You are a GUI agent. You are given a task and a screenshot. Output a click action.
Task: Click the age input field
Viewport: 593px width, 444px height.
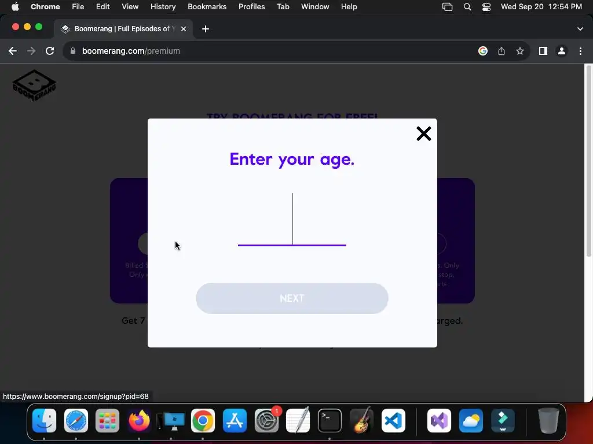point(292,219)
